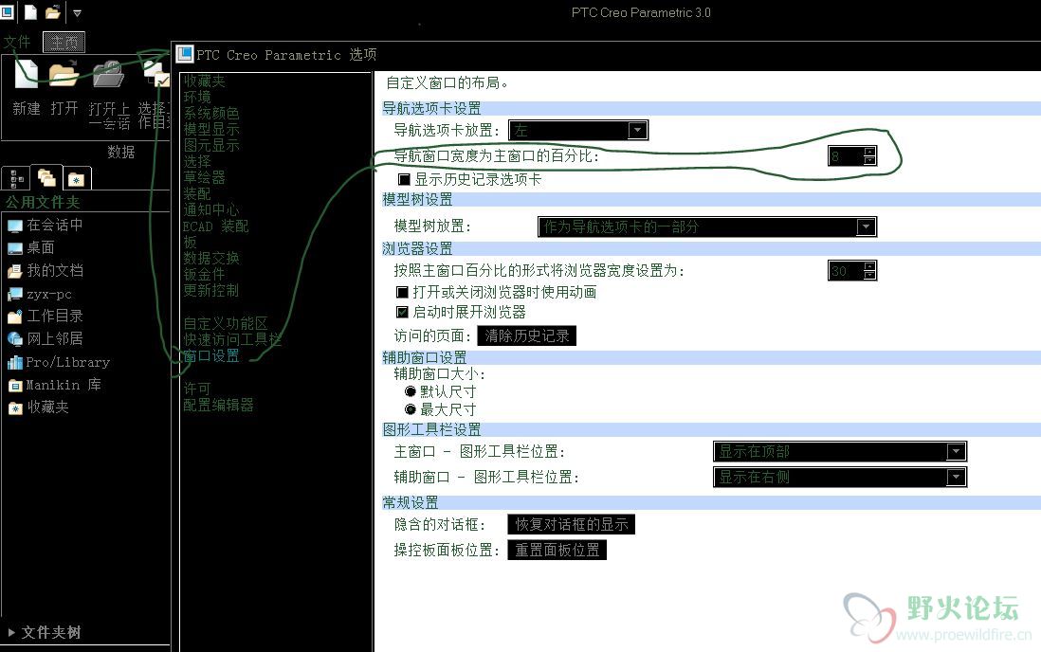Viewport: 1041px width, 652px height.
Task: Open quick access toolbar customize arrow
Action: point(77,12)
